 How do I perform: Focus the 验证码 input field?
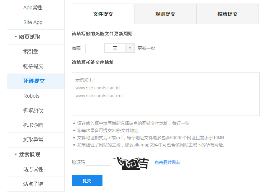pyautogui.click(x=98, y=162)
